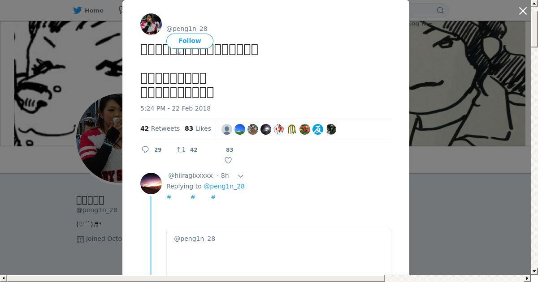Click the Twitter bird Home icon

coord(78,10)
